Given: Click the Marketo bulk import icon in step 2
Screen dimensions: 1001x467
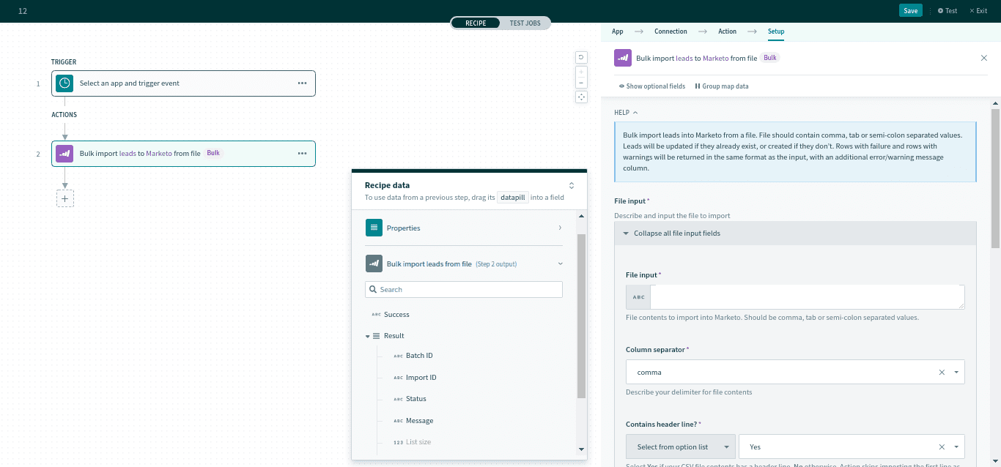Looking at the screenshot, I should coord(64,153).
